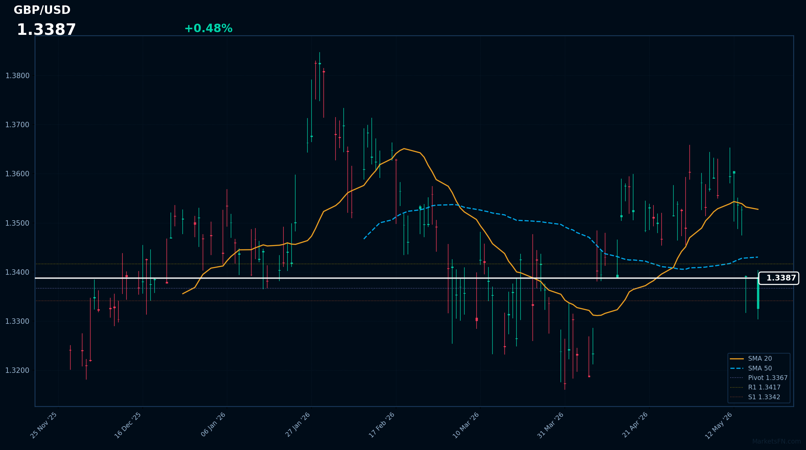The image size is (806, 450).
Task: Click the GBP/USD pair title
Action: pos(42,10)
